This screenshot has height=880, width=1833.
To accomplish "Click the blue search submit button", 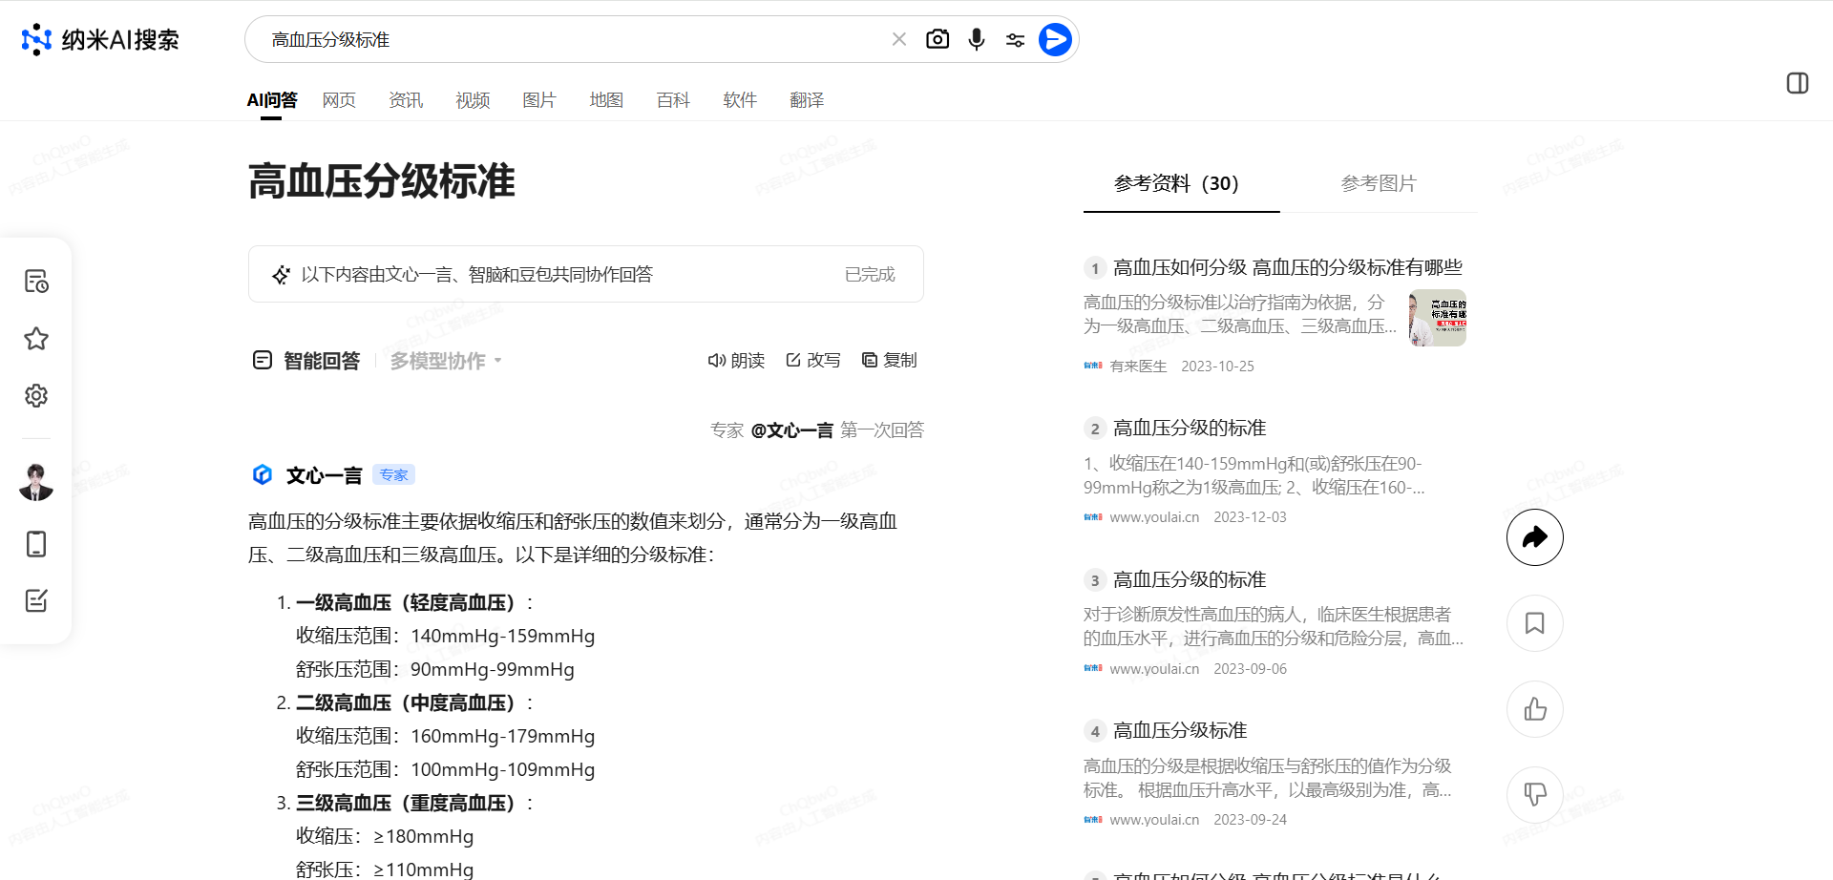I will [1054, 39].
